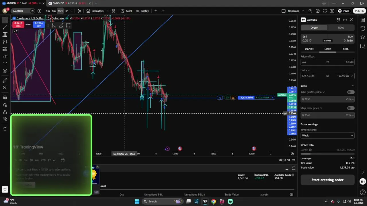The height and width of the screenshot is (206, 367).
Task: Open forecasting and measurement tools
Action: [5, 49]
